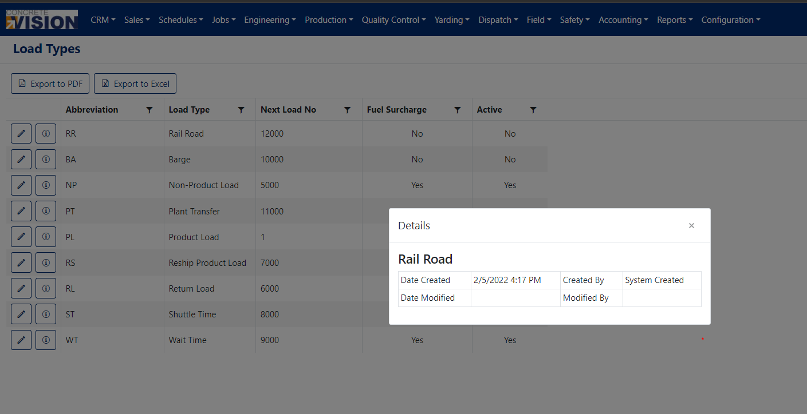Filter the Next Load No column
This screenshot has width=807, height=414.
[348, 110]
